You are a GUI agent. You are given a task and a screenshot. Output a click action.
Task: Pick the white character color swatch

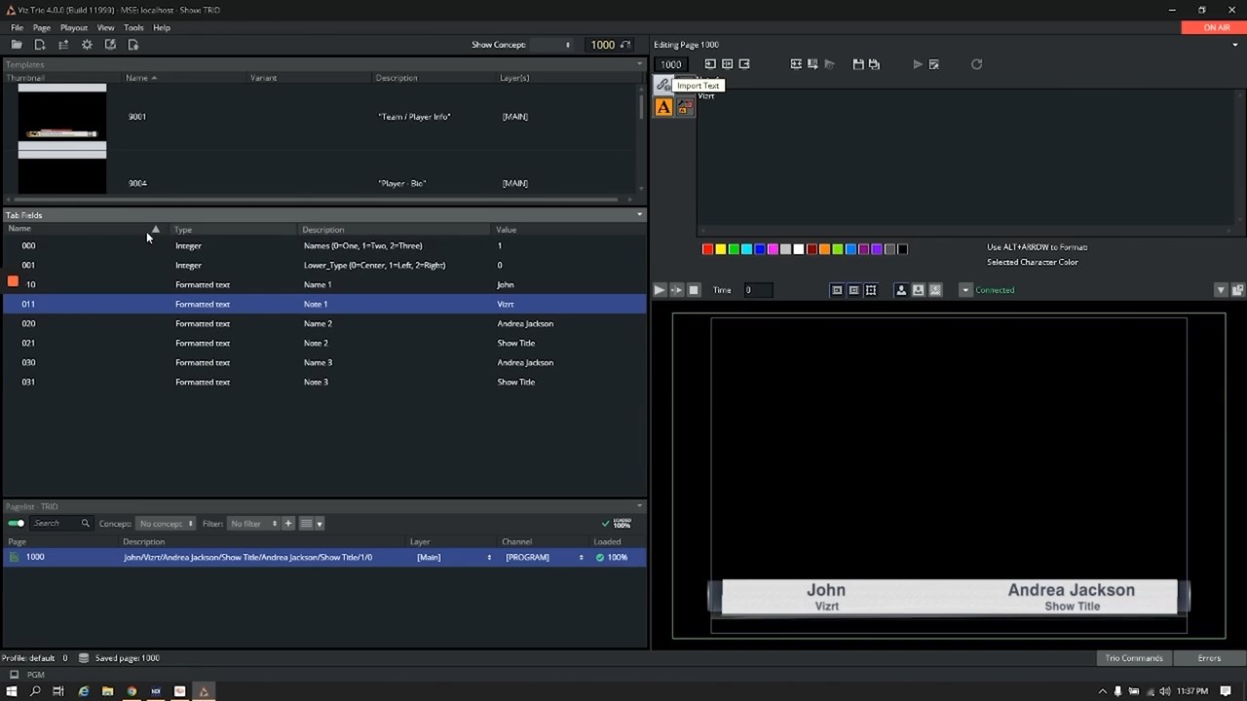tap(799, 249)
